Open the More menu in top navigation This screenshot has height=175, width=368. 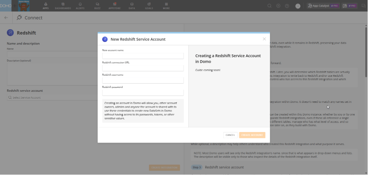tap(166, 6)
